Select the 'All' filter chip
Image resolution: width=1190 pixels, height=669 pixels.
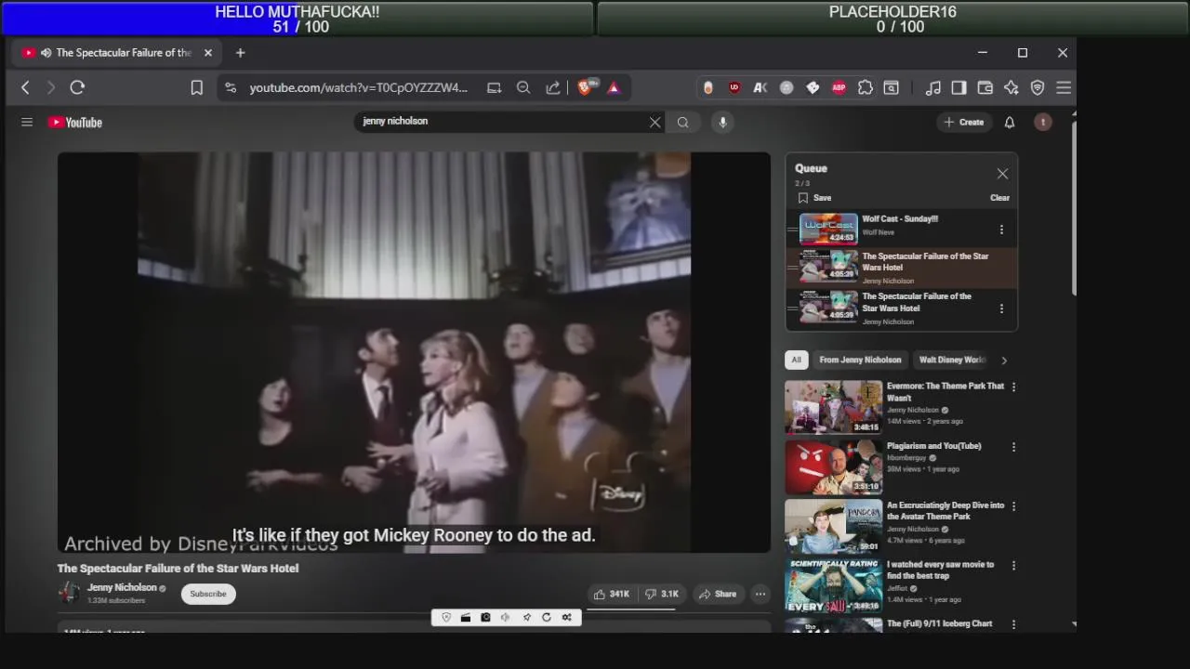click(796, 360)
